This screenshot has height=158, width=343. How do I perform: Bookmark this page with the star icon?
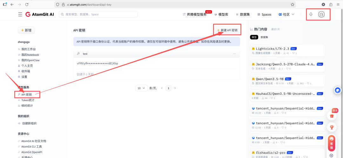293,4
